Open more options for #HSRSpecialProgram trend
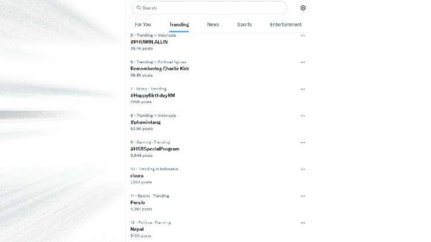 [x=303, y=143]
